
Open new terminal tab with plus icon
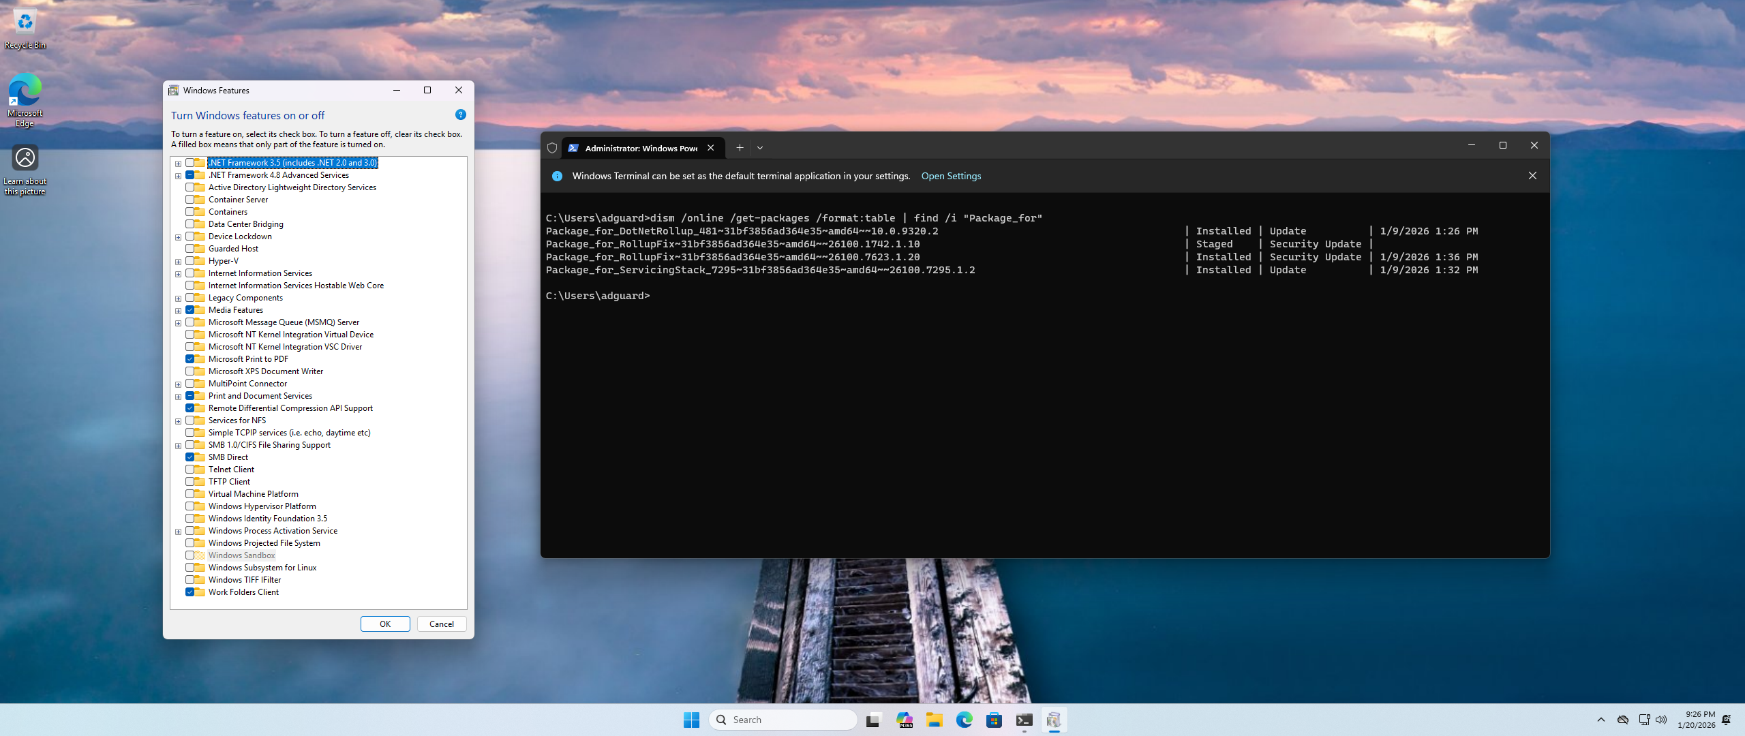click(740, 148)
